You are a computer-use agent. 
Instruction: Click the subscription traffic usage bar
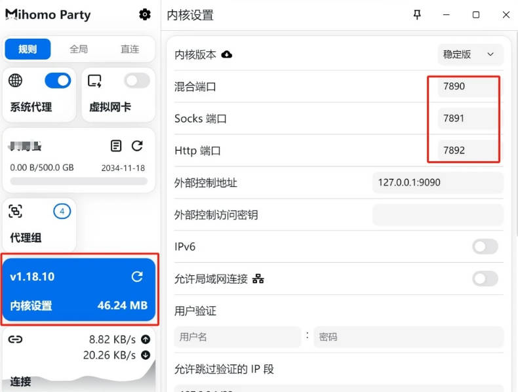click(x=79, y=181)
